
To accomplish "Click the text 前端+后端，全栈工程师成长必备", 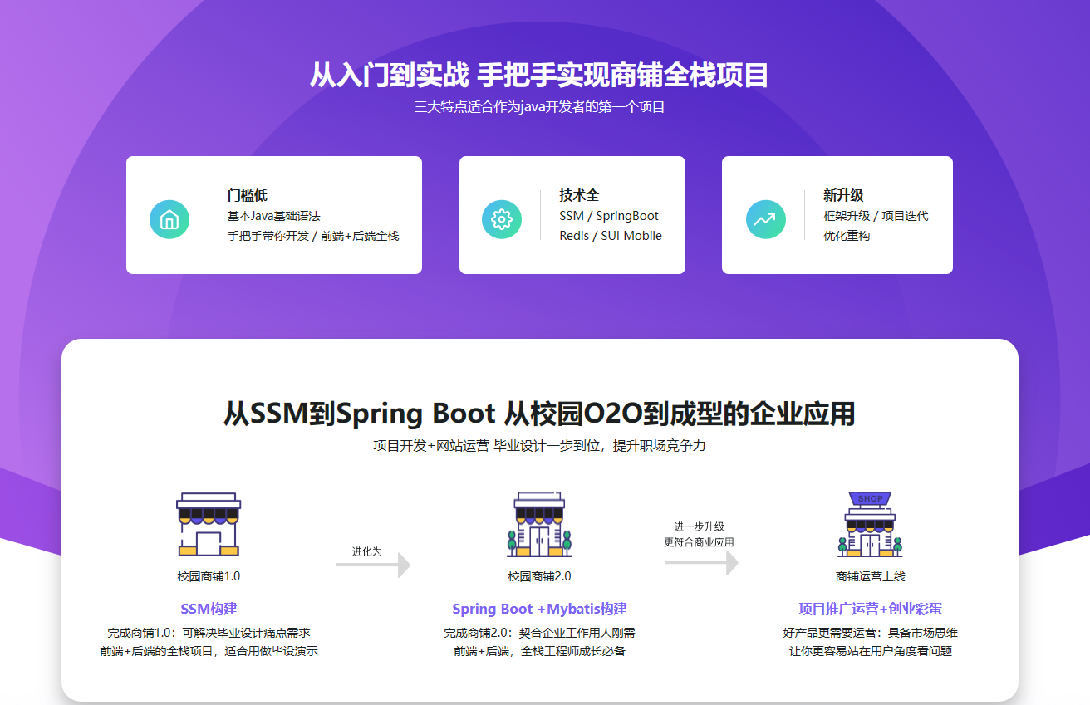I will 539,651.
